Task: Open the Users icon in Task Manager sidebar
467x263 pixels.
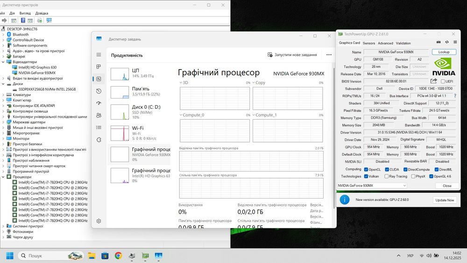Action: [99, 115]
